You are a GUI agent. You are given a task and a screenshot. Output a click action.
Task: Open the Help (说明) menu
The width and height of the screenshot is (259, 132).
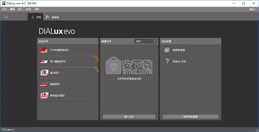36,9
